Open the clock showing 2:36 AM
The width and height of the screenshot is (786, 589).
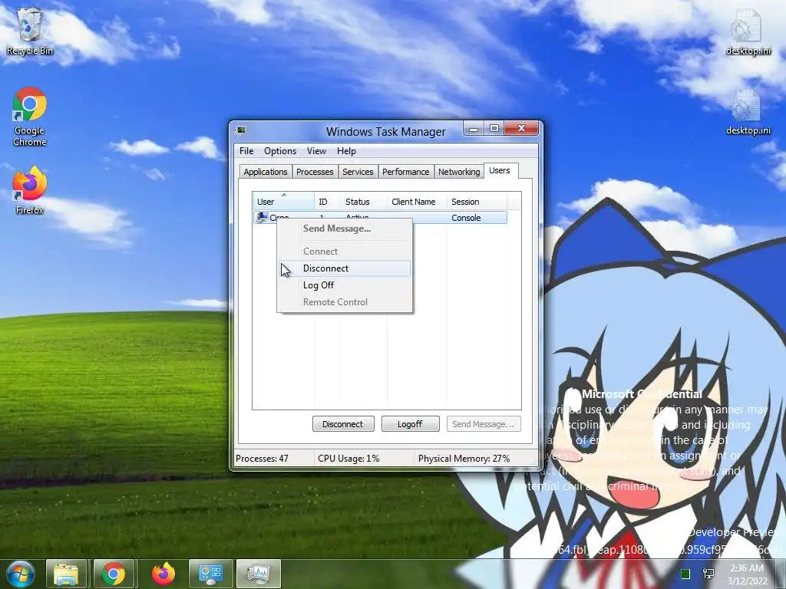747,574
